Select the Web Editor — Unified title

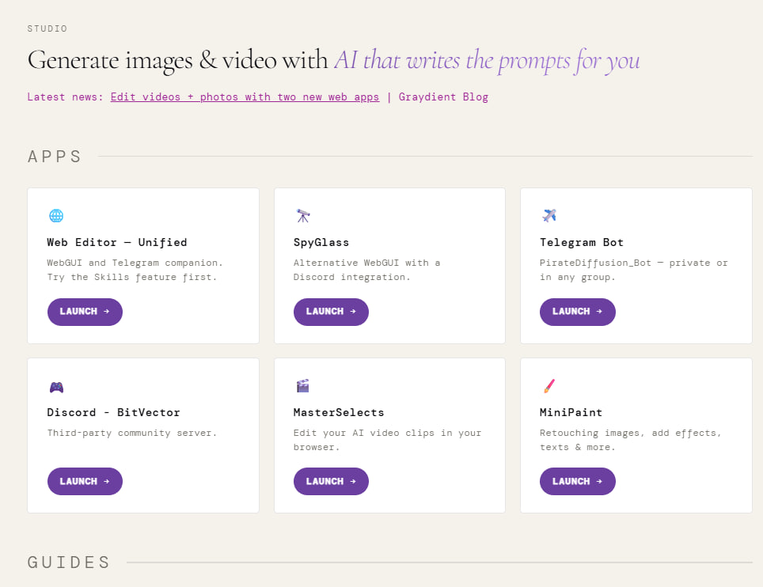click(x=117, y=243)
